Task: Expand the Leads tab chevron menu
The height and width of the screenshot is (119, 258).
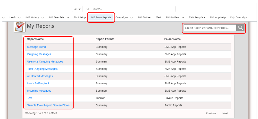Action: click(x=19, y=17)
